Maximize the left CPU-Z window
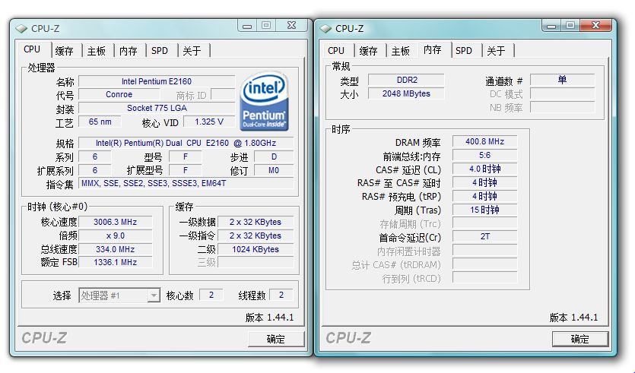The width and height of the screenshot is (635, 373). 266,26
